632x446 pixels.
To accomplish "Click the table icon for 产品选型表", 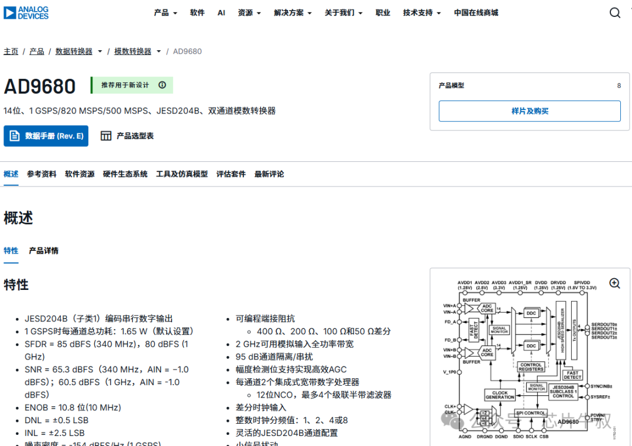I will tap(106, 136).
